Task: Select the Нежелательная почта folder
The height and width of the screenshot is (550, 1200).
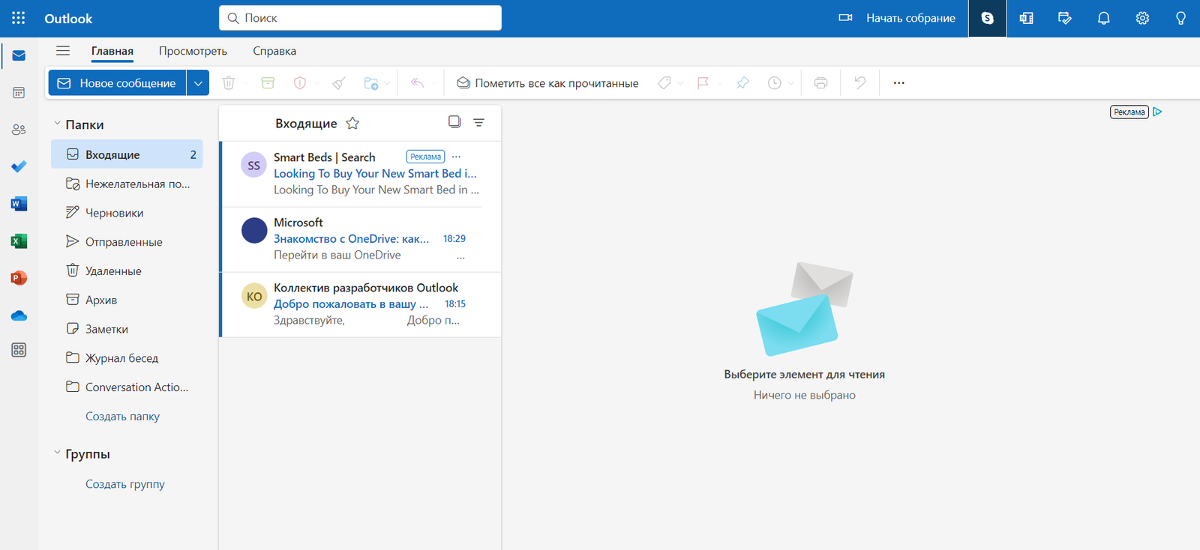Action: [x=127, y=184]
